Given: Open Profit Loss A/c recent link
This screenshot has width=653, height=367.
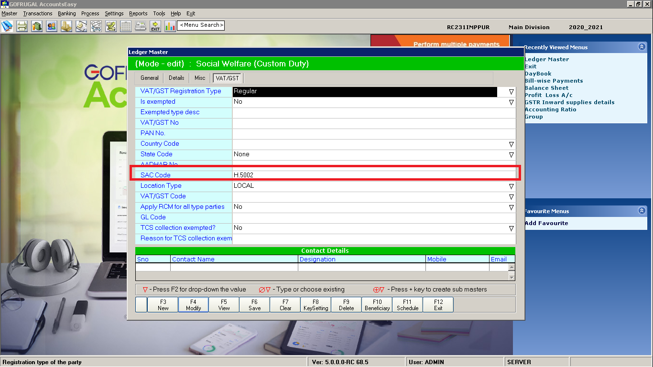Looking at the screenshot, I should (x=548, y=95).
